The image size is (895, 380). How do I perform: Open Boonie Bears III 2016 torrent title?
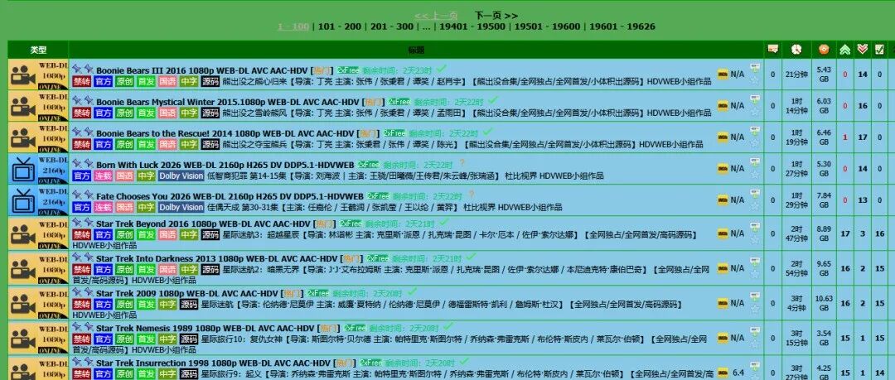[202, 70]
